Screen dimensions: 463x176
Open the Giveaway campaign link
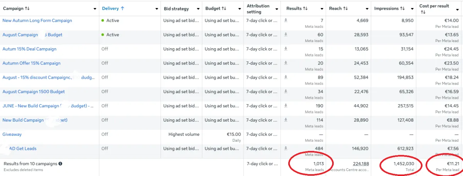pos(12,134)
